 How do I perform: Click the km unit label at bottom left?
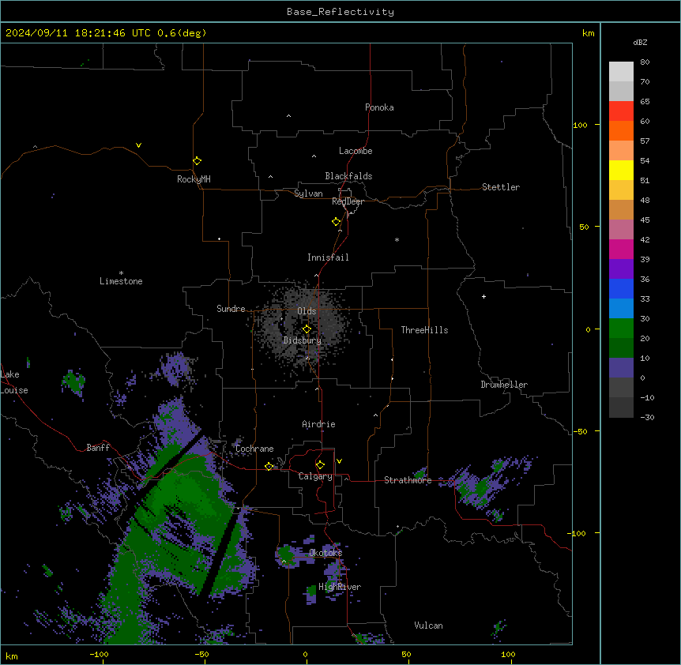click(12, 656)
